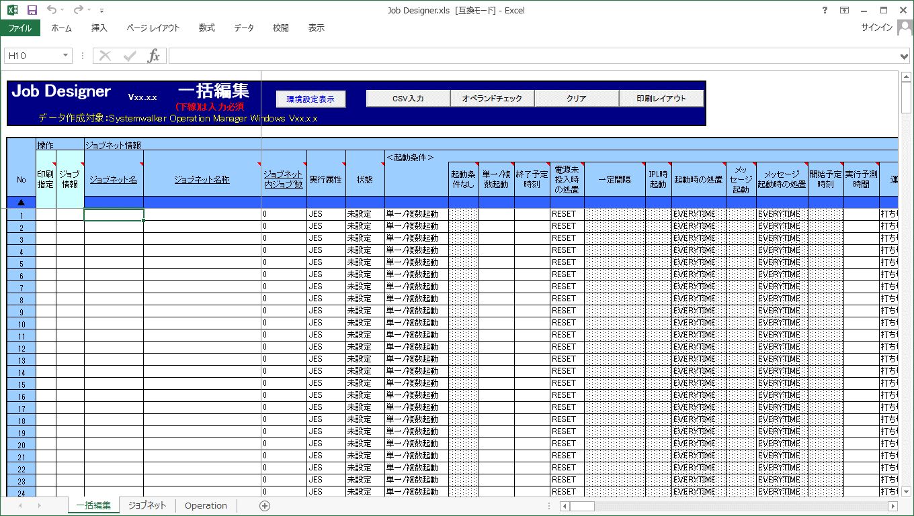Viewport: 914px width, 516px height.
Task: Click the horizontal scrollbar right arrow
Action: click(893, 506)
